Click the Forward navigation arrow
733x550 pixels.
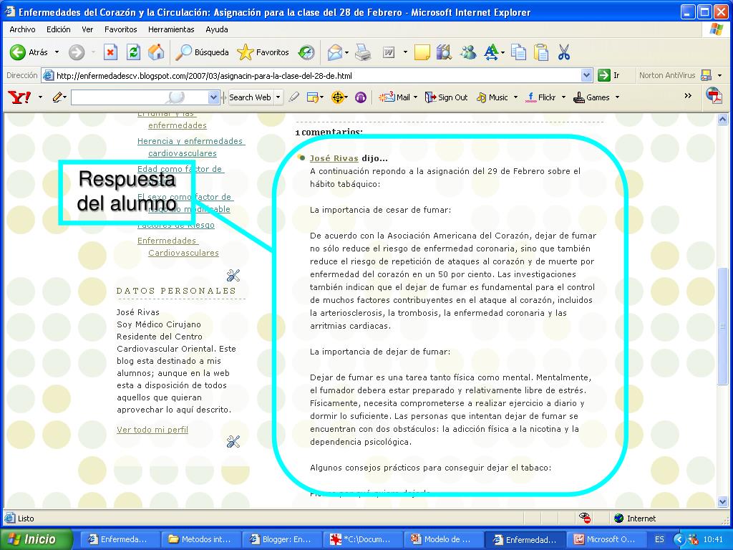(77, 52)
